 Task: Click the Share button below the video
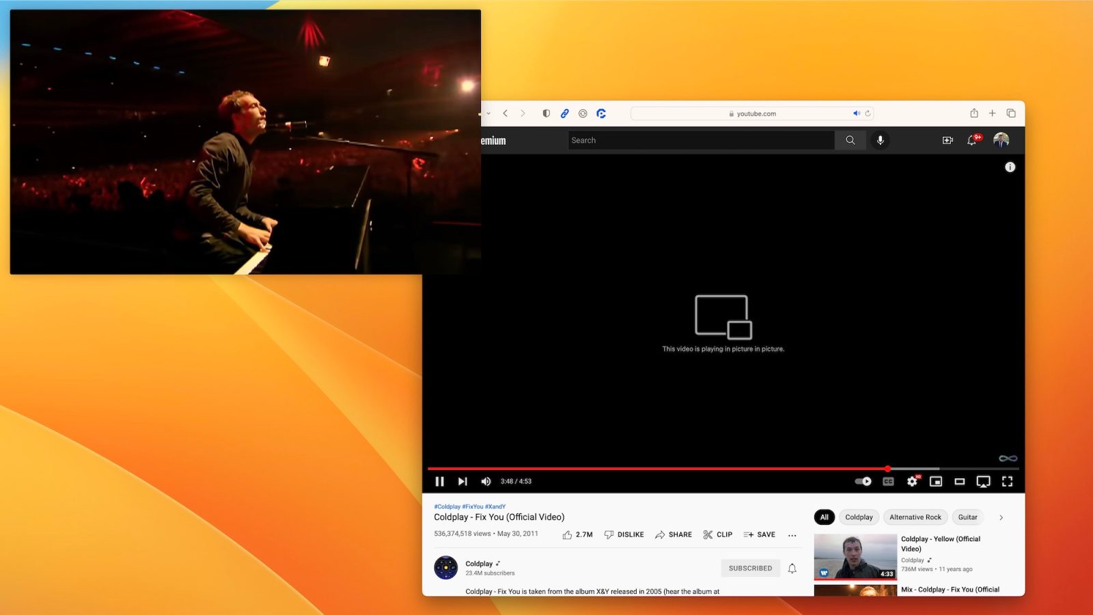click(x=673, y=534)
